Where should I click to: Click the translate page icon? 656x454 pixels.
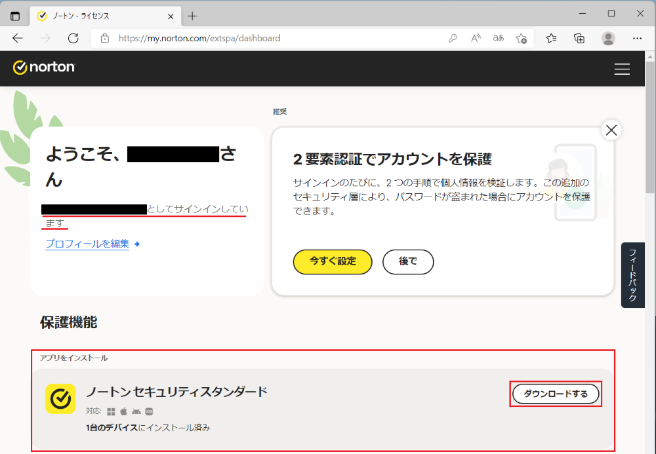tap(499, 39)
